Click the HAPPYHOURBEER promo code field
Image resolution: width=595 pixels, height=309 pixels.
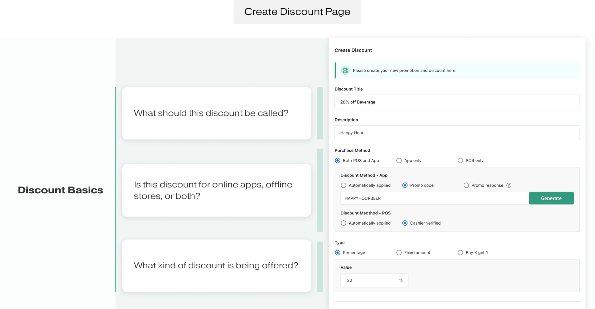(434, 198)
